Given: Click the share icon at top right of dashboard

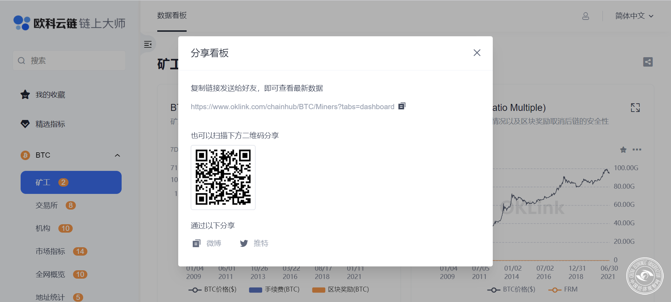Looking at the screenshot, I should [x=648, y=62].
